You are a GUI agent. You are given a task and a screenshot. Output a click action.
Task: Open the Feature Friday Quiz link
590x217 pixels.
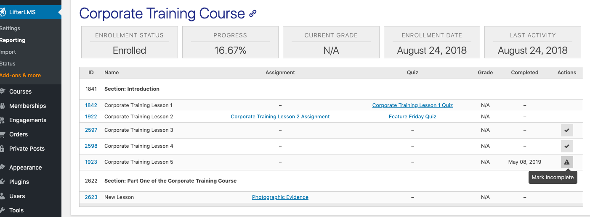coord(412,117)
